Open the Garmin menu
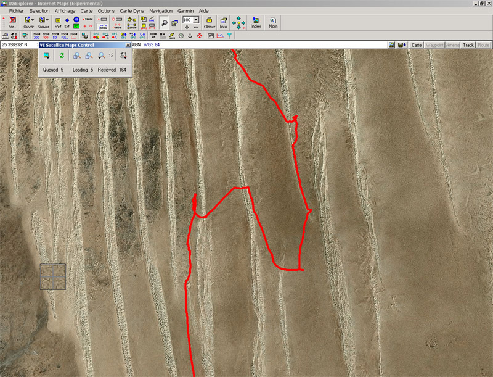Image resolution: width=493 pixels, height=377 pixels. tap(185, 10)
